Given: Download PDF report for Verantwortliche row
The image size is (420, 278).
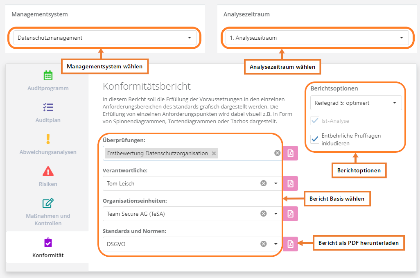Looking at the screenshot, I should (x=290, y=183).
